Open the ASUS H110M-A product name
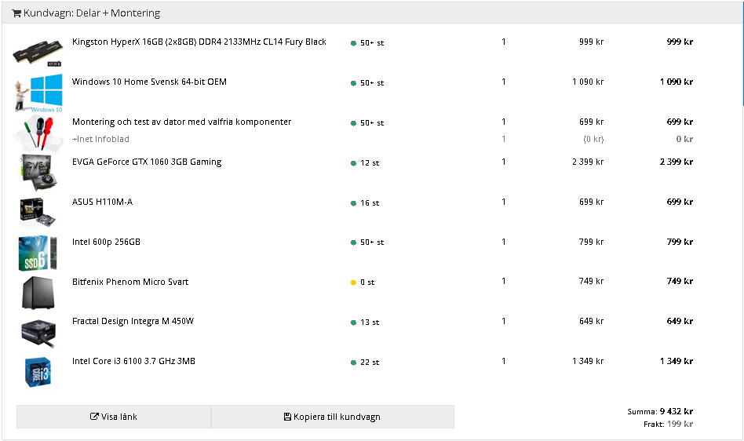Image resolution: width=744 pixels, height=441 pixels. click(x=103, y=202)
